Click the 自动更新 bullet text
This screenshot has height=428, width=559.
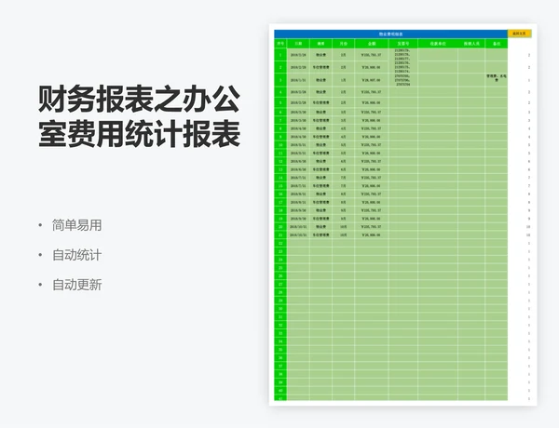point(77,285)
